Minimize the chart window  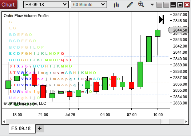(173, 5)
